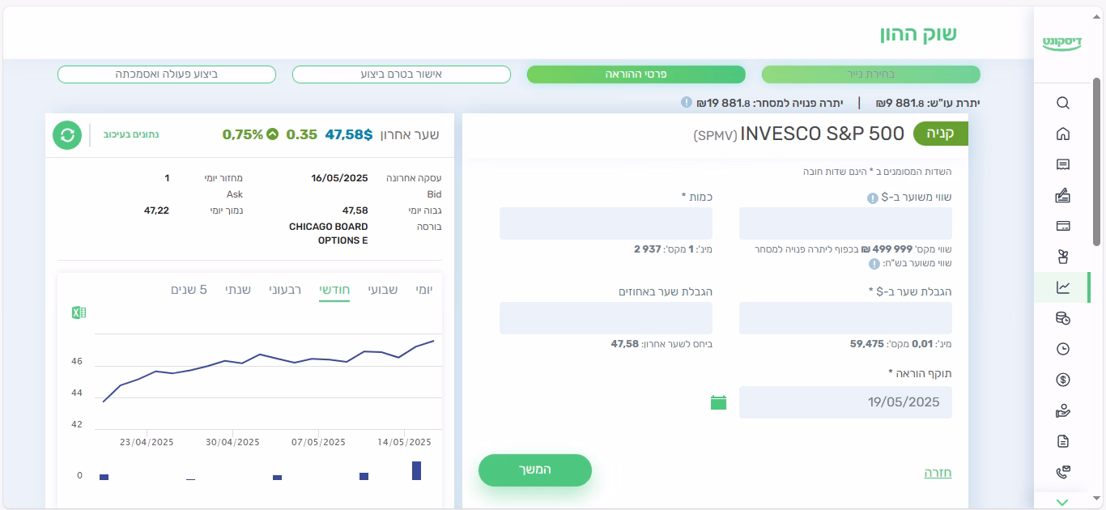Open the clock sidebar icon
Screen dimensions: 1106x510
(1063, 349)
